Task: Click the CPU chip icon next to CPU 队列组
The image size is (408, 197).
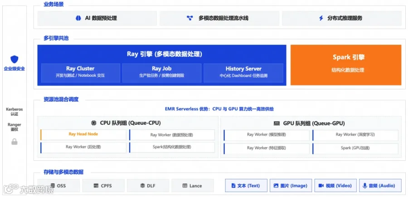Action: tap(93, 123)
